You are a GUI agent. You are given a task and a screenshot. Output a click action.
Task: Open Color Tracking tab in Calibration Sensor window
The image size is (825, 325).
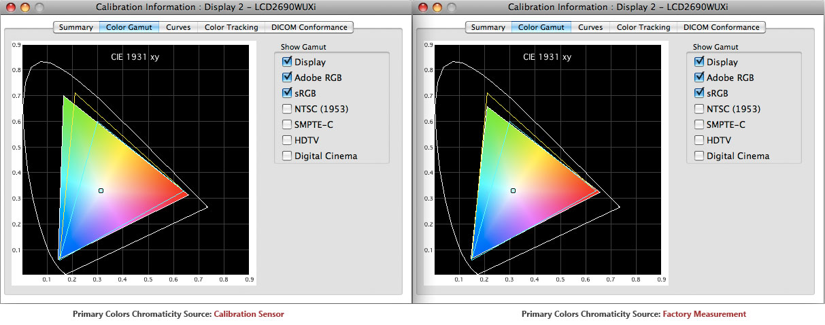pyautogui.click(x=231, y=27)
